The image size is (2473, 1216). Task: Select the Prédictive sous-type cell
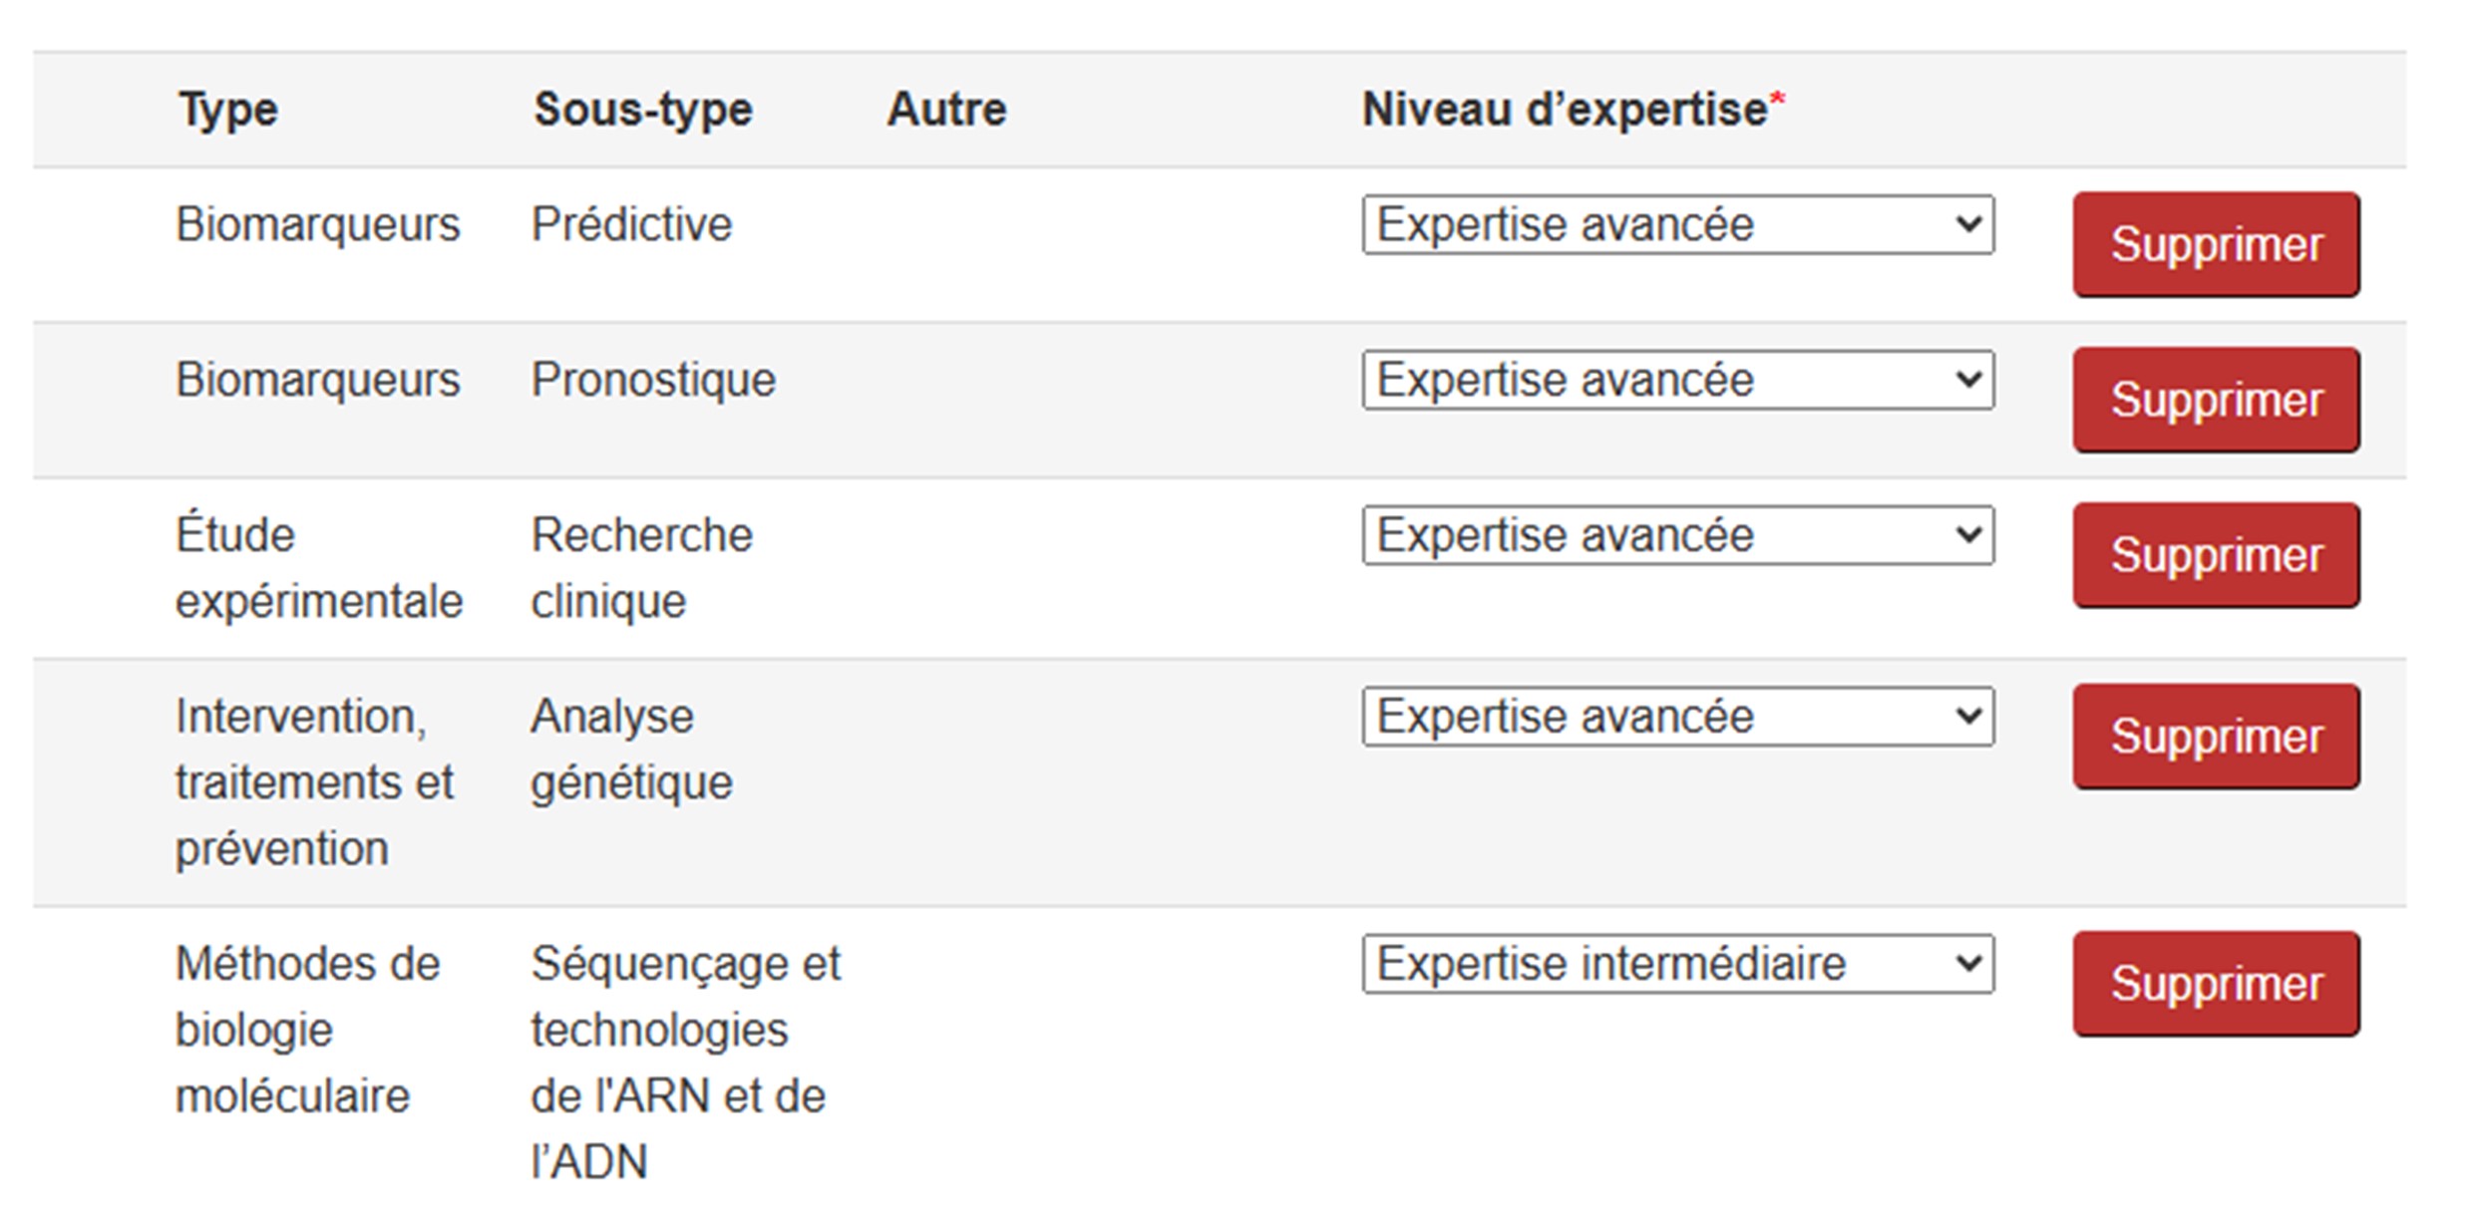[x=631, y=224]
